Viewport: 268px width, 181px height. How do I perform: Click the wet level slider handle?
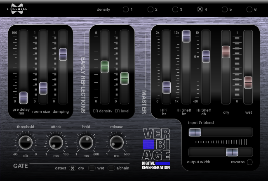(248, 83)
